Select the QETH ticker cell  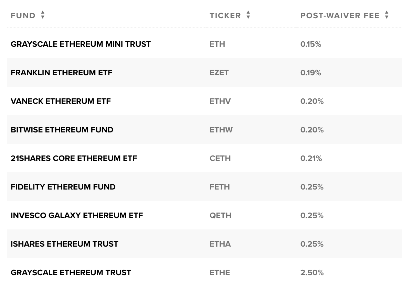pos(221,215)
